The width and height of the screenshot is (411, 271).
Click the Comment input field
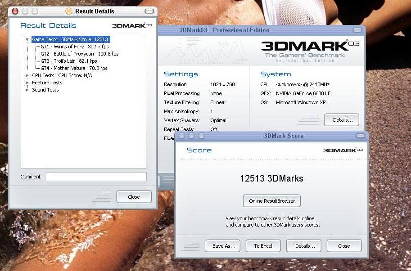click(96, 177)
